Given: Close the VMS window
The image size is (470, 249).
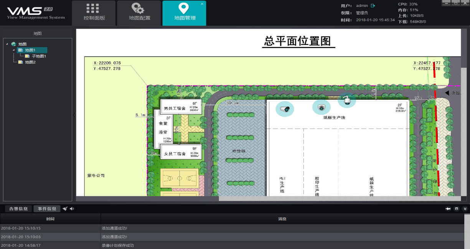Looking at the screenshot, I should [x=464, y=3].
